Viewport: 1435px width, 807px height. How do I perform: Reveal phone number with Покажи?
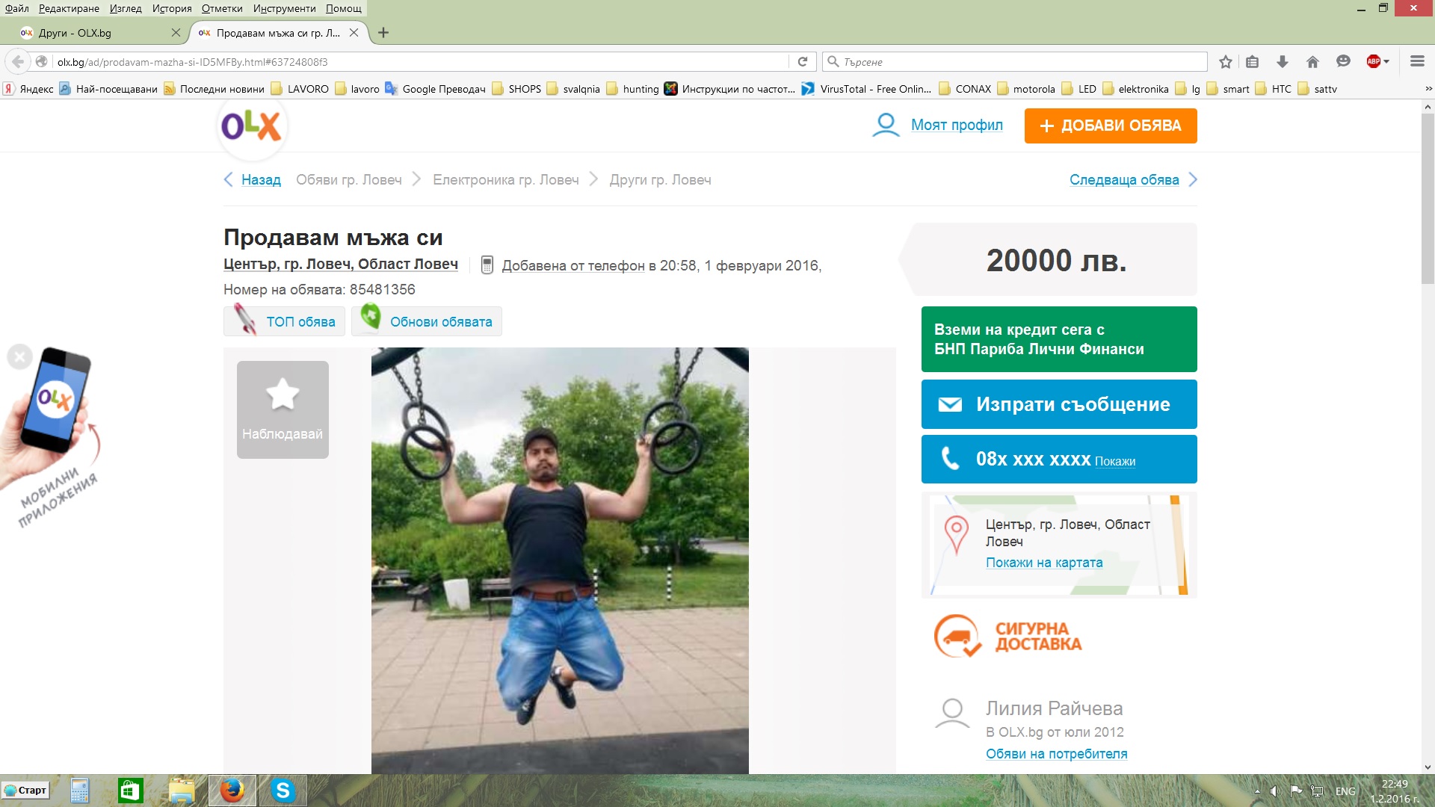coord(1114,462)
